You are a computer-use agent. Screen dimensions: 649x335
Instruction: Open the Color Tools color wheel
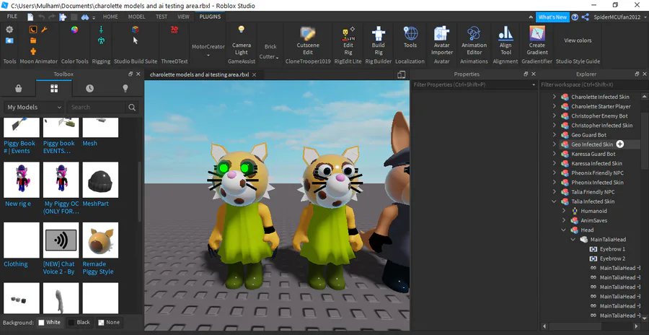(74, 30)
